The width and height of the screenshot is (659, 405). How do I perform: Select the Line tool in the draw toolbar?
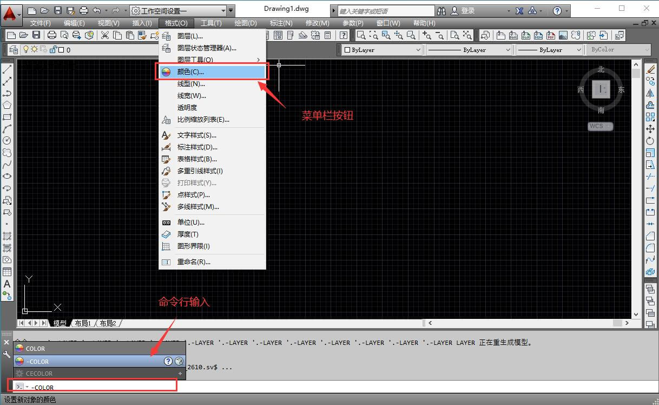click(x=7, y=70)
